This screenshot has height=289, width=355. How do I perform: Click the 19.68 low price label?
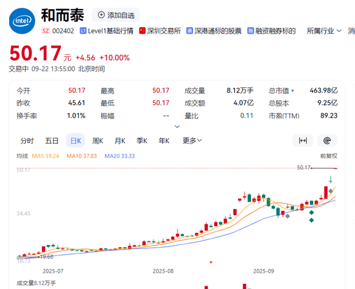coord(46,257)
